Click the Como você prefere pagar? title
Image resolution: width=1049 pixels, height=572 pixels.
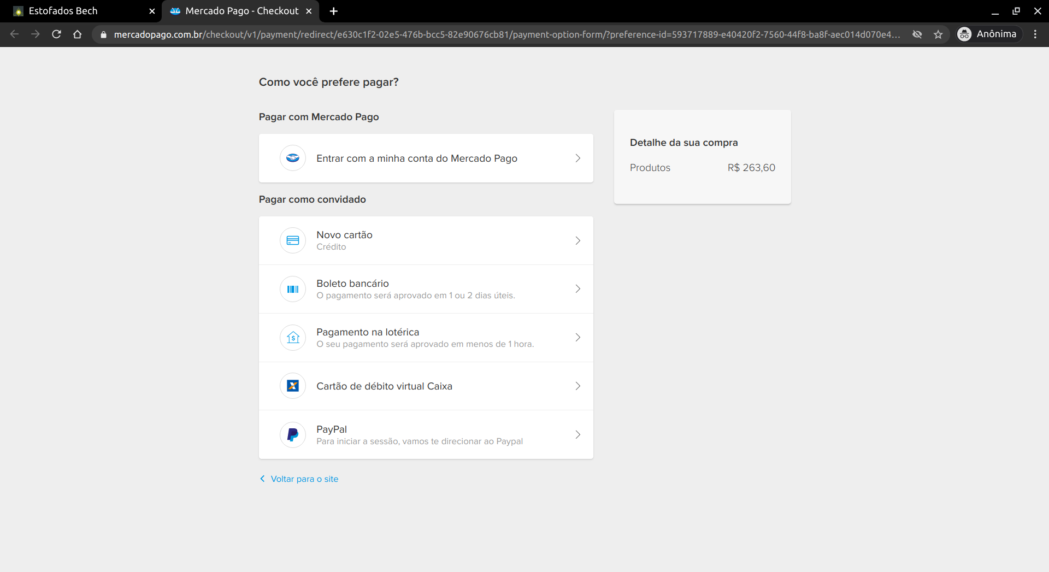(329, 82)
